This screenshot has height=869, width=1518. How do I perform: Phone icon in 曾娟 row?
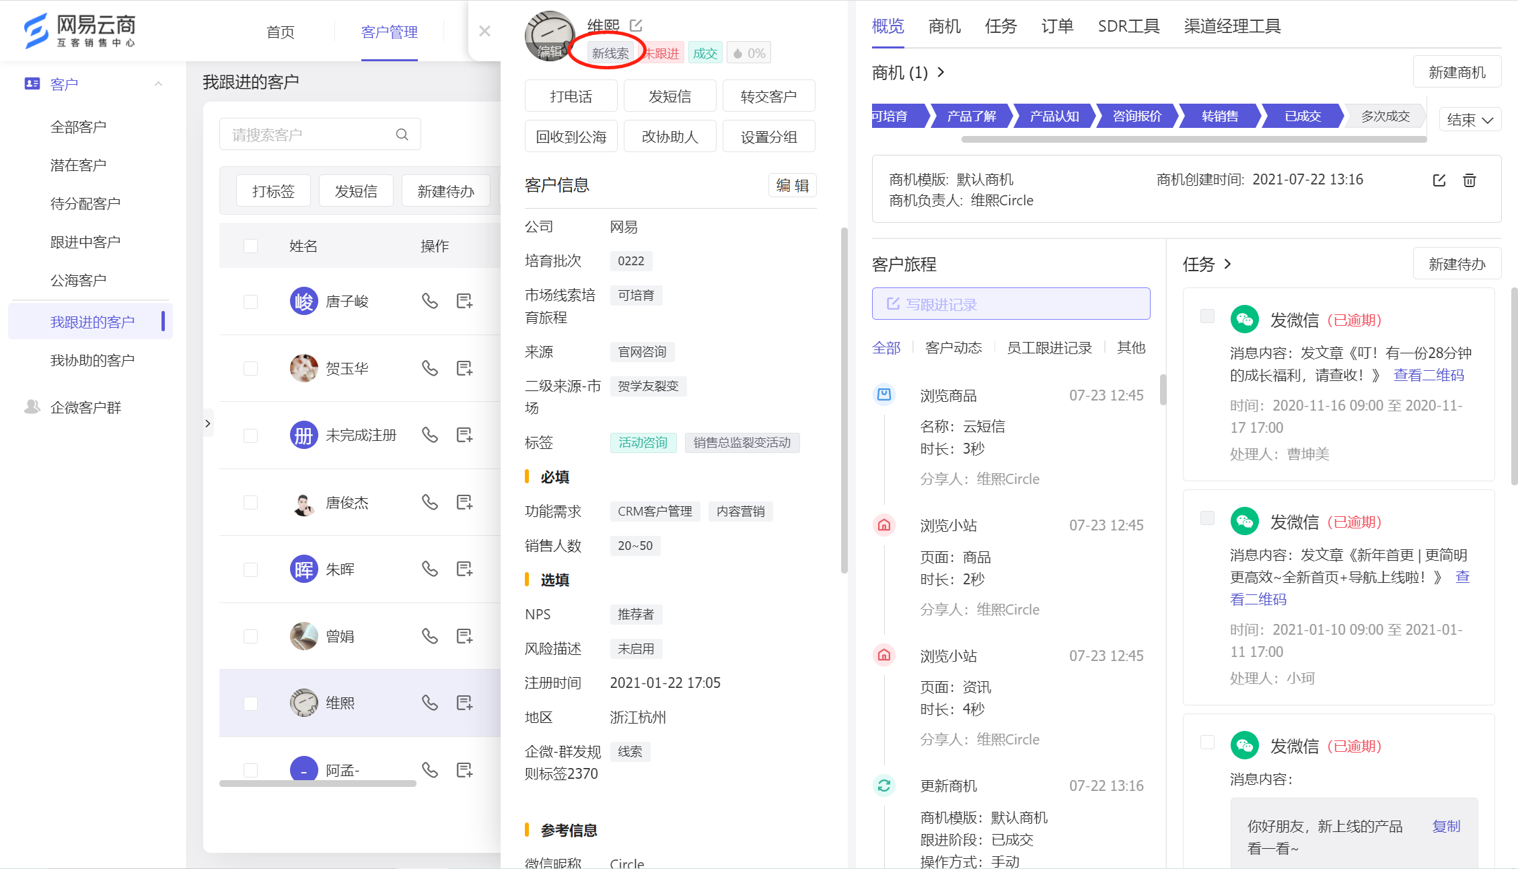coord(429,636)
